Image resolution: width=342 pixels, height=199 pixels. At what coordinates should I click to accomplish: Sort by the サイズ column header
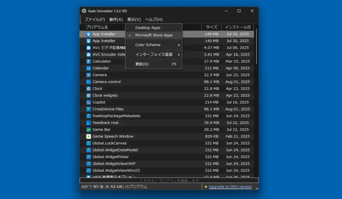211,27
